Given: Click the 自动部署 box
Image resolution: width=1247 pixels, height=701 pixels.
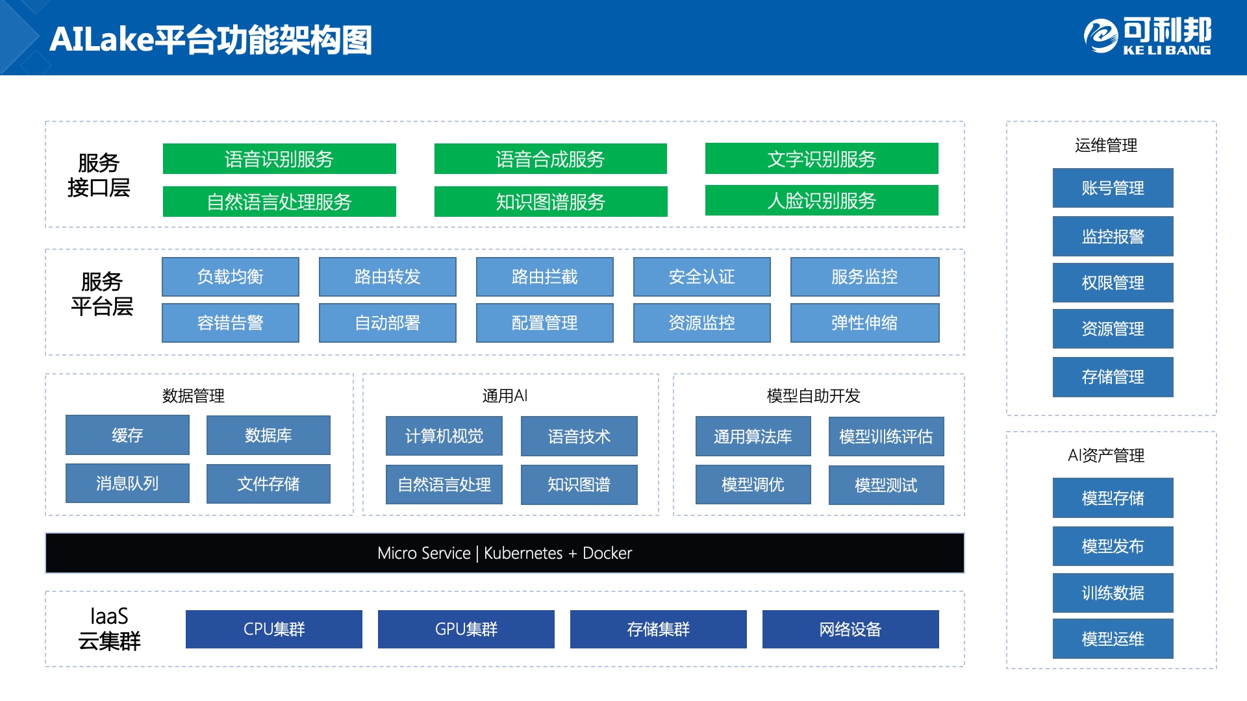Looking at the screenshot, I should pos(387,323).
